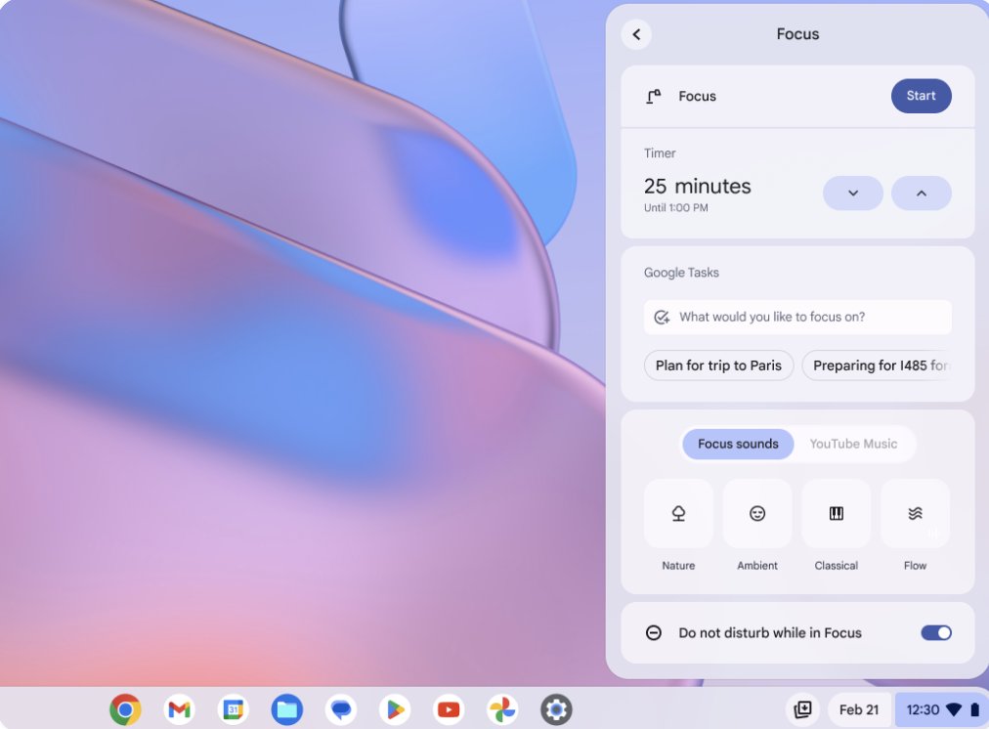Toggle Do not disturb while in Focus
The image size is (989, 729).
point(936,632)
